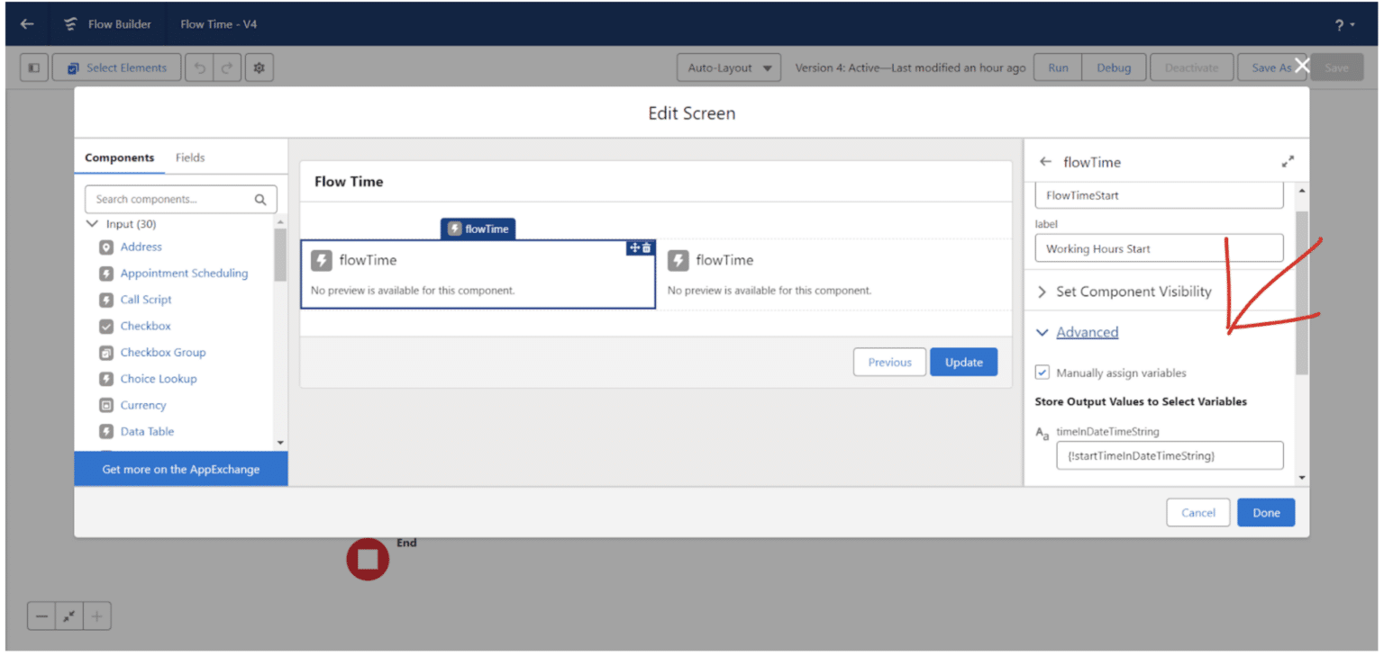Click the Cancel button
This screenshot has height=656, width=1384.
coord(1197,513)
